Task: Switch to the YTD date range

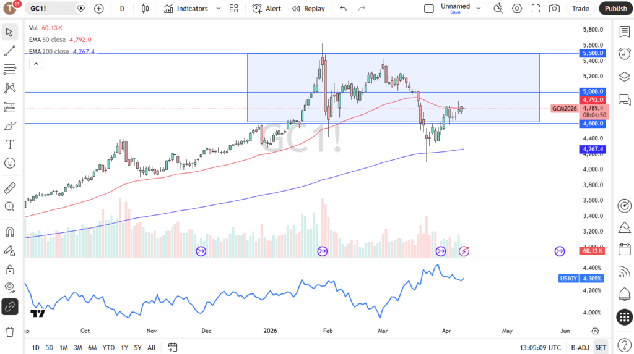Action: tap(108, 347)
